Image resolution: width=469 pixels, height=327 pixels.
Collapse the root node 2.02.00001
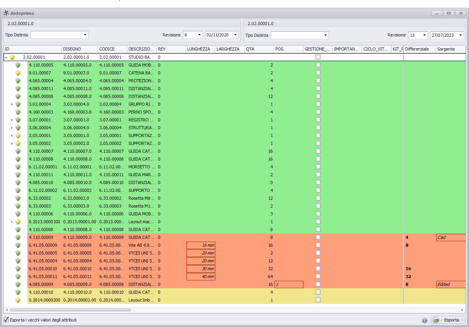coord(6,58)
